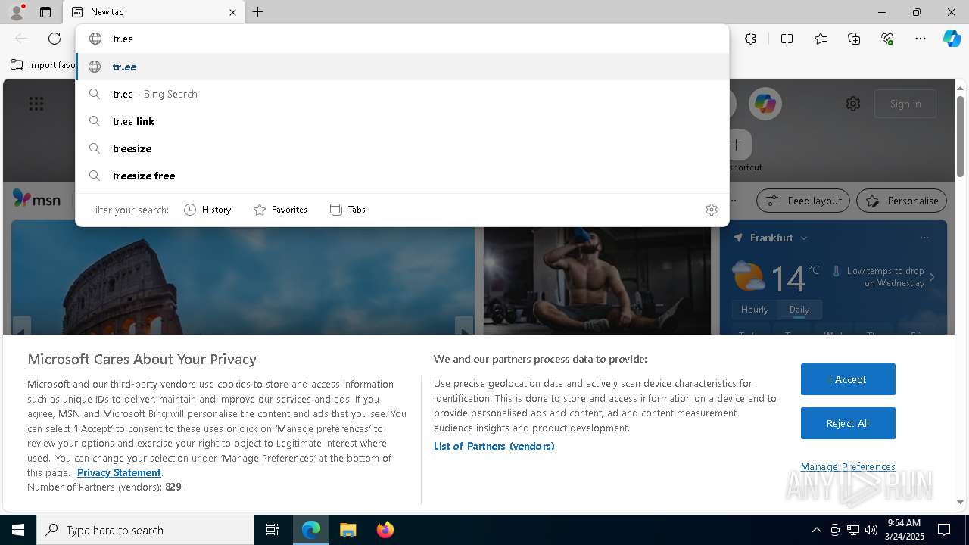Open the Import favorites bookmark item
The image size is (969, 545).
[x=43, y=65]
